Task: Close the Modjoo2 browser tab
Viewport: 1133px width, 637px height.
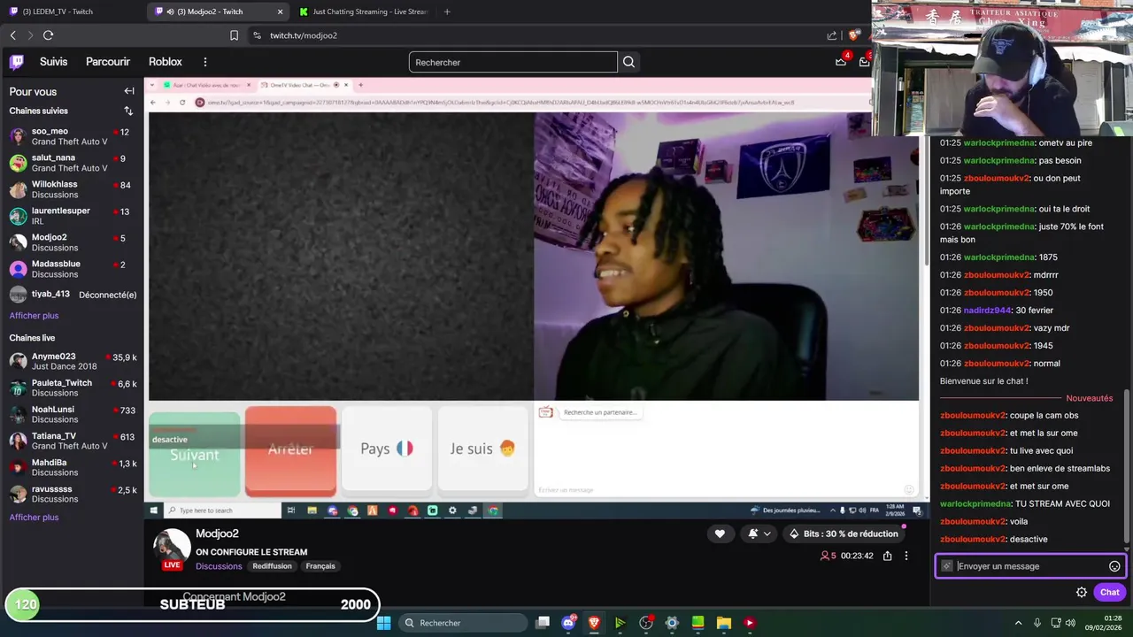Action: tap(281, 12)
